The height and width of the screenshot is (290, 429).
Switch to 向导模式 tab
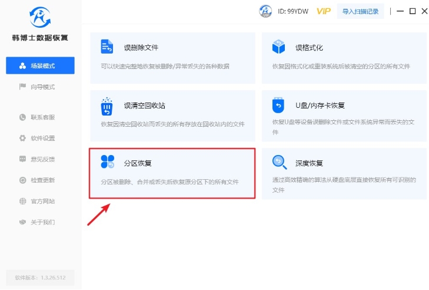40,87
